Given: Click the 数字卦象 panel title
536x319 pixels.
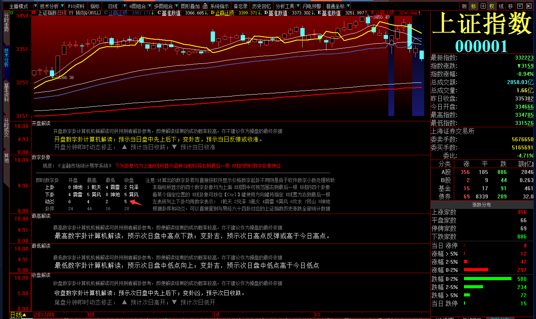Looking at the screenshot, I should tap(41, 158).
